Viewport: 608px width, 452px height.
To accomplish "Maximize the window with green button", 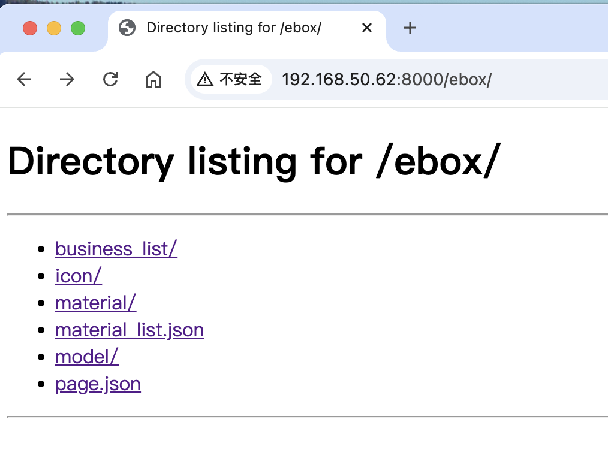I will click(x=78, y=28).
